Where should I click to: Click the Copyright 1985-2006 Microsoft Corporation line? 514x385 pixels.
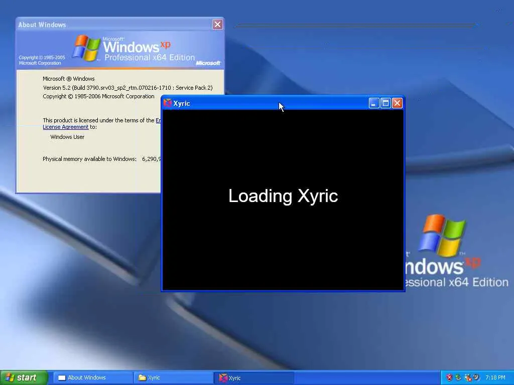pyautogui.click(x=98, y=96)
